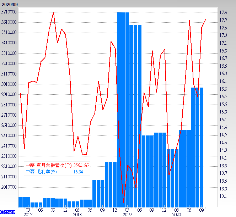Click the left axis label 3010000
The height and width of the screenshot is (217, 236).
pos(9,84)
